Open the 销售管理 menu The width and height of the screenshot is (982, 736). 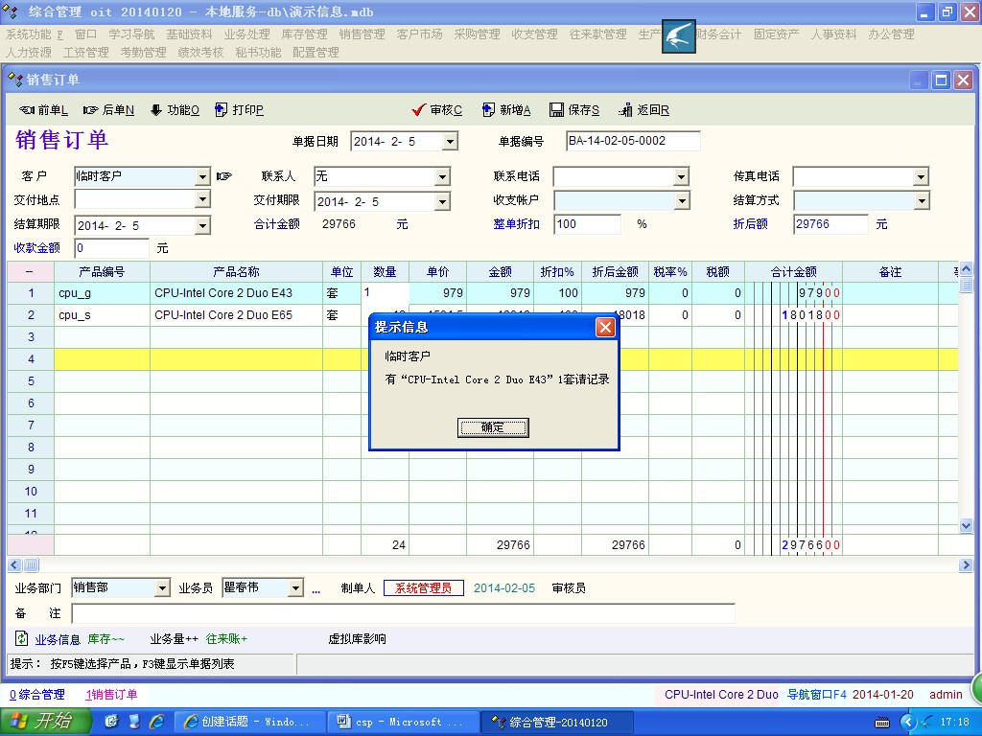point(362,34)
